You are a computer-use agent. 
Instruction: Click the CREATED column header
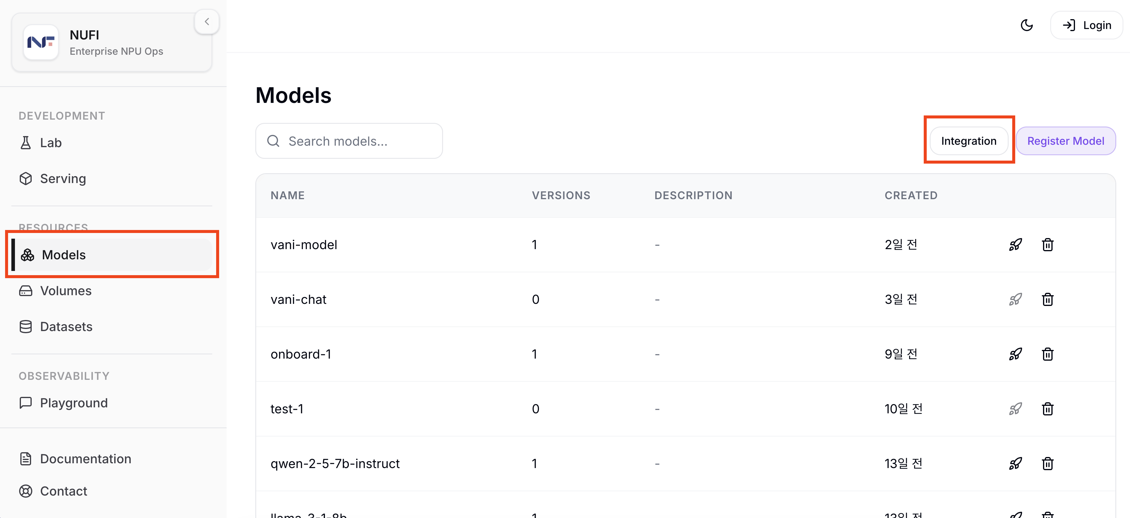(911, 195)
